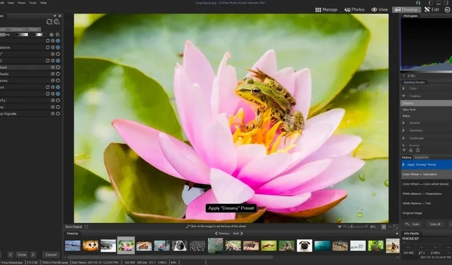The height and width of the screenshot is (265, 452).
Task: Select the pug thumbnail in the filmstrip
Action: (305, 246)
